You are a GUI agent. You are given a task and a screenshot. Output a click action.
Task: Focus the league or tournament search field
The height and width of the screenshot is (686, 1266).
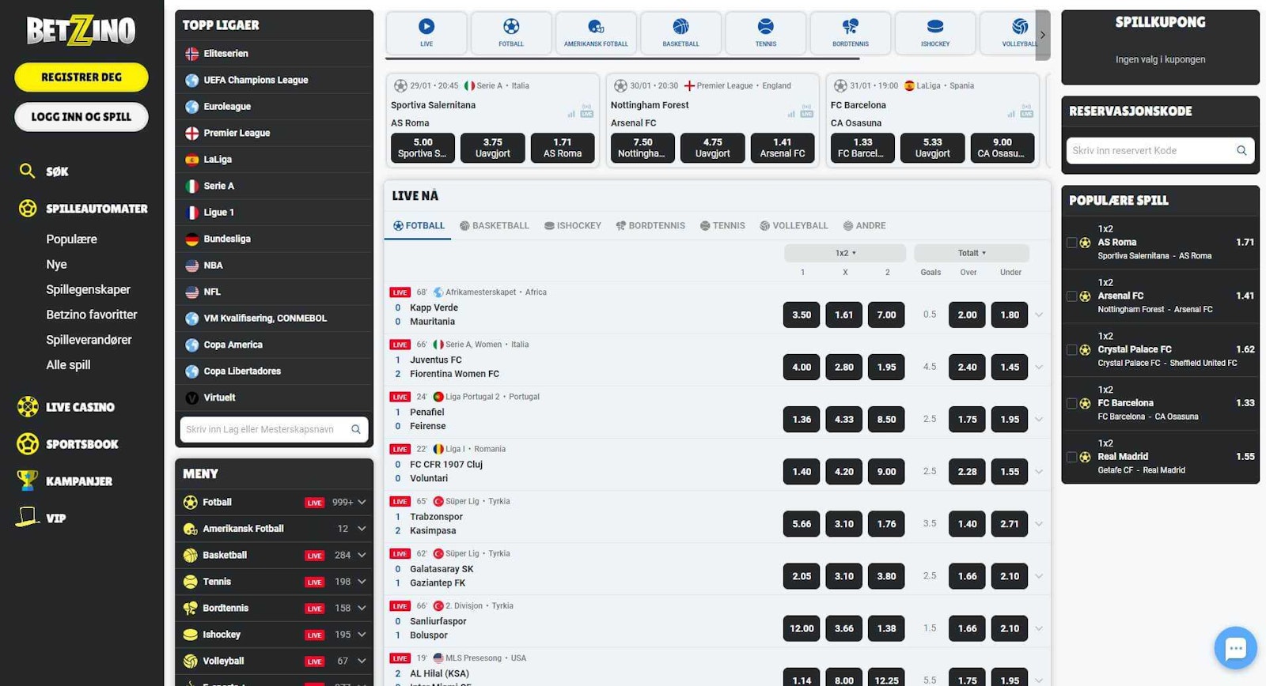[274, 429]
